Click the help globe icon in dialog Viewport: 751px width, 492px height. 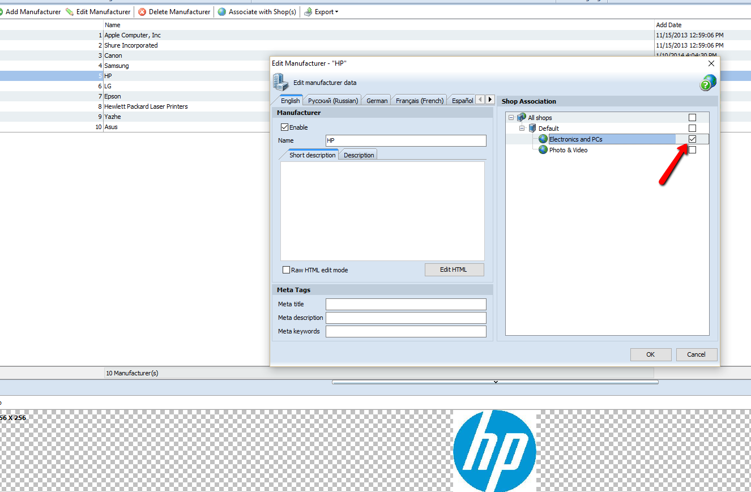tap(708, 83)
